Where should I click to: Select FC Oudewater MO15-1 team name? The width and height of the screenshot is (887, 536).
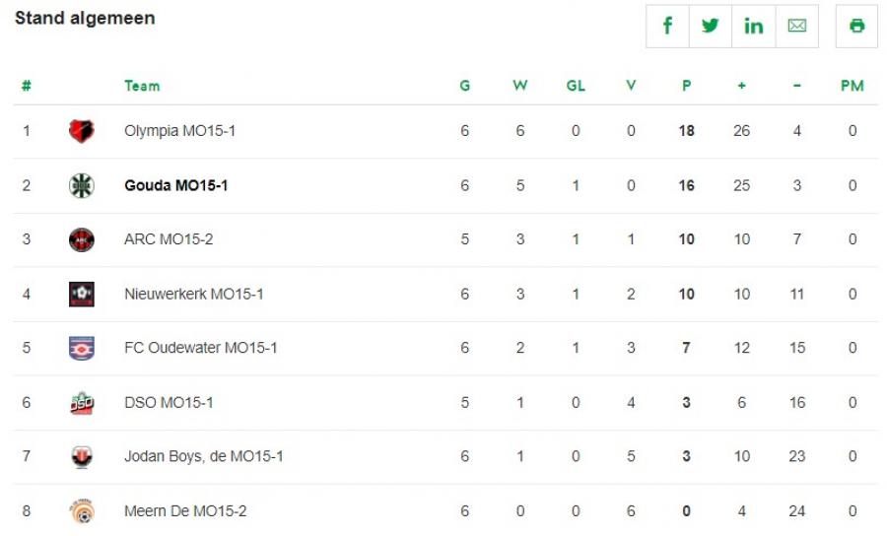[x=200, y=348]
